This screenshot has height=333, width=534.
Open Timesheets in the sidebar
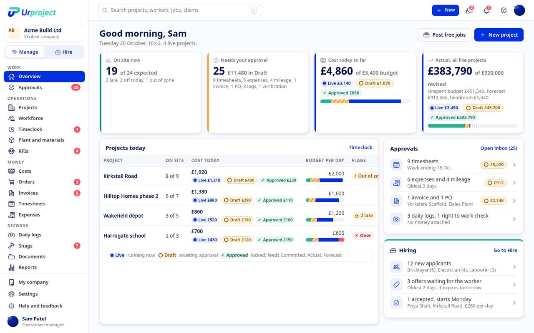[x=44, y=204]
